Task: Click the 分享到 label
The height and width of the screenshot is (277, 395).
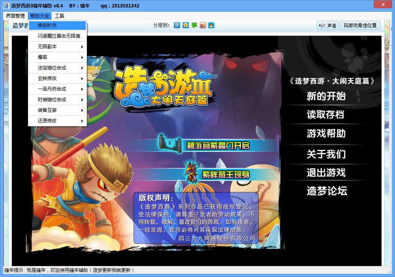Action: pyautogui.click(x=161, y=26)
